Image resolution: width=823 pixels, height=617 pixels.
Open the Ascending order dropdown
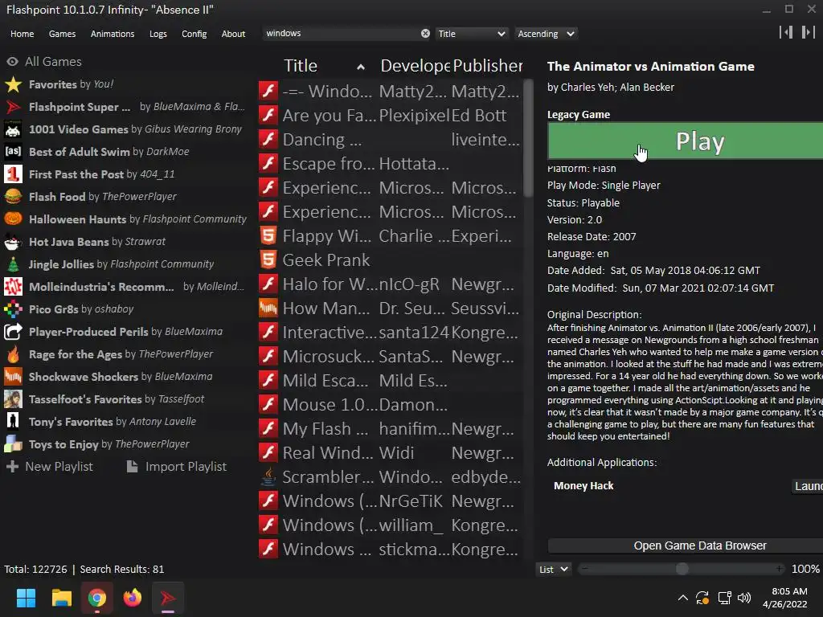[x=546, y=34]
